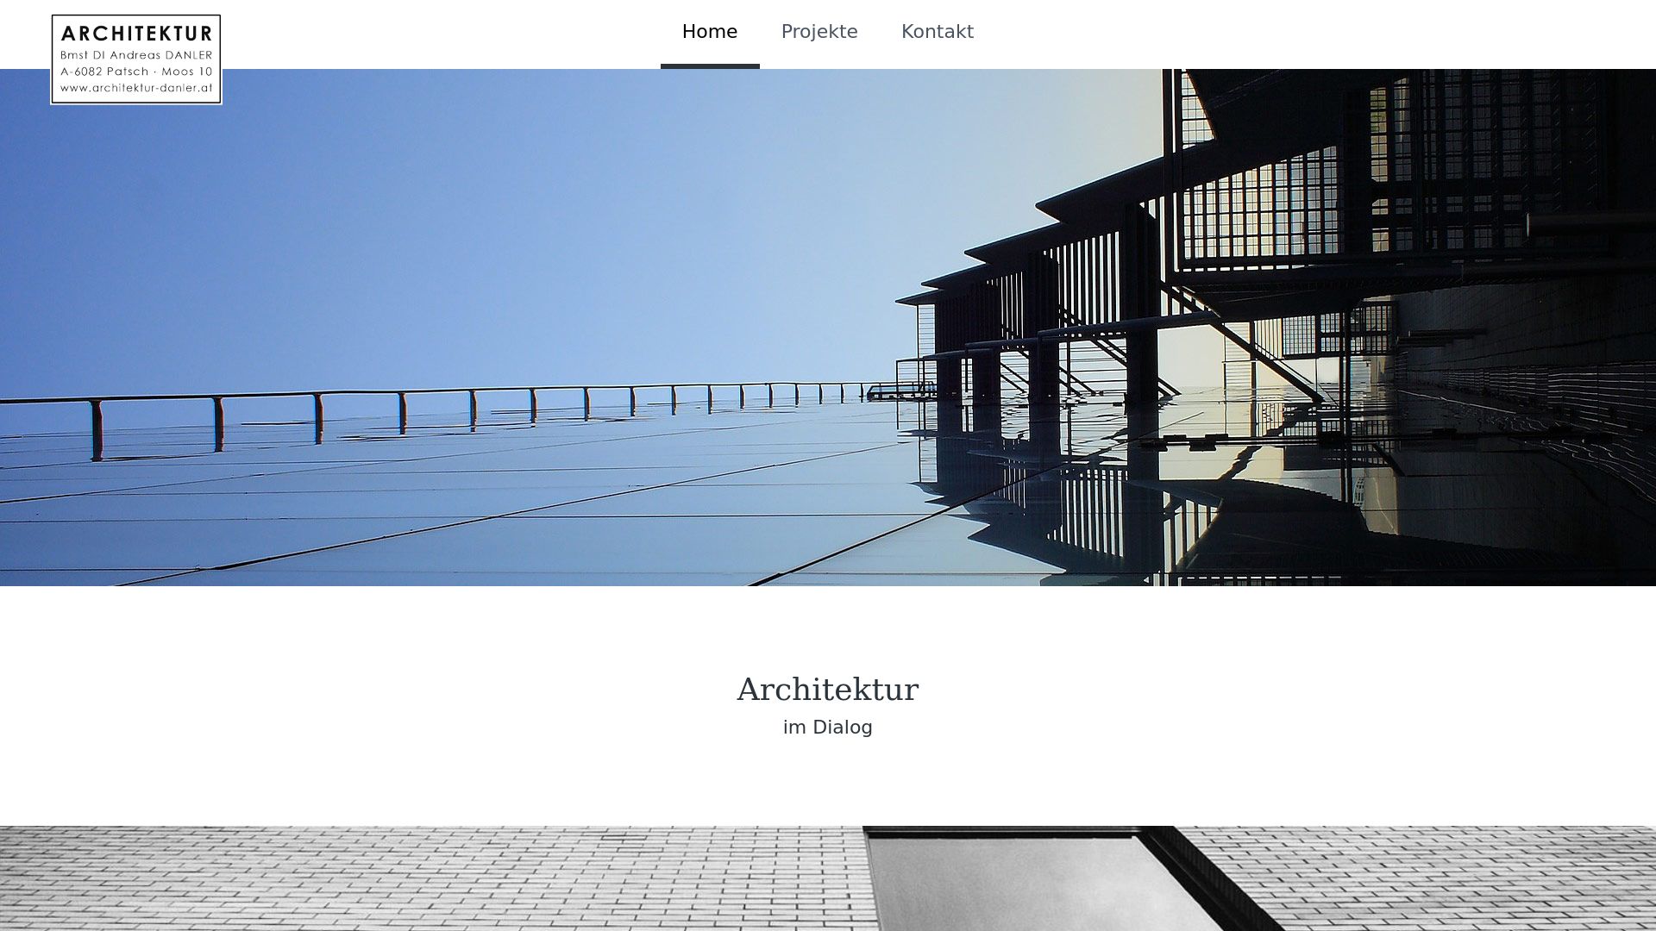Image resolution: width=1656 pixels, height=931 pixels.
Task: Select the www.architektur-danler.at text in the logo
Action: click(136, 88)
